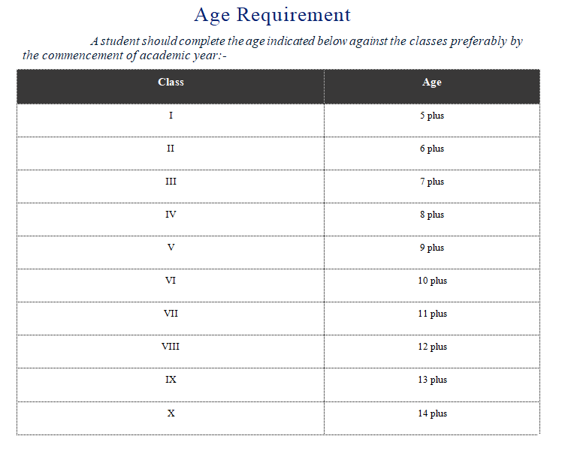Screen dimensions: 562x451
Task: Select the Class IX cell
Action: pyautogui.click(x=171, y=384)
